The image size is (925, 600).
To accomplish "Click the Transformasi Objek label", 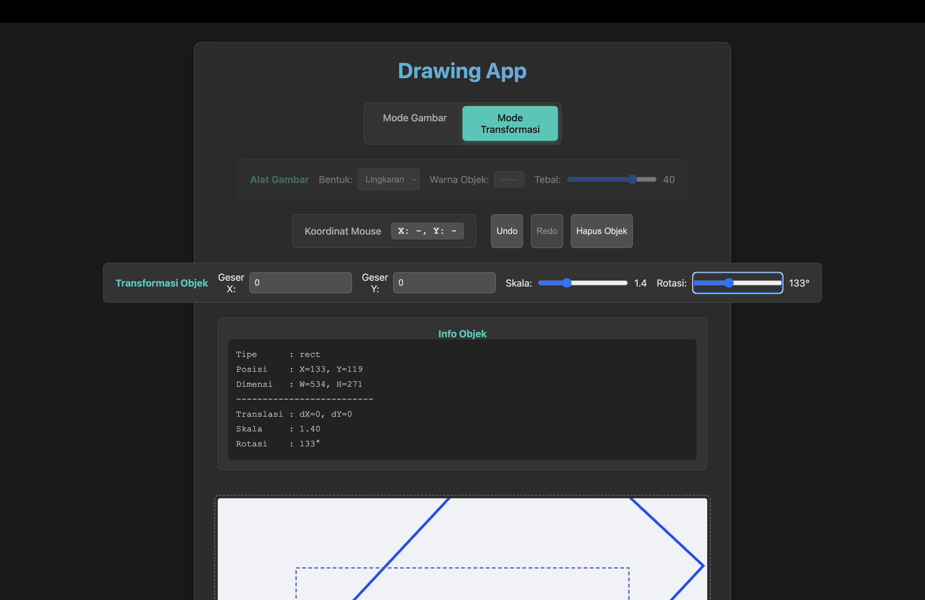I will pos(162,283).
